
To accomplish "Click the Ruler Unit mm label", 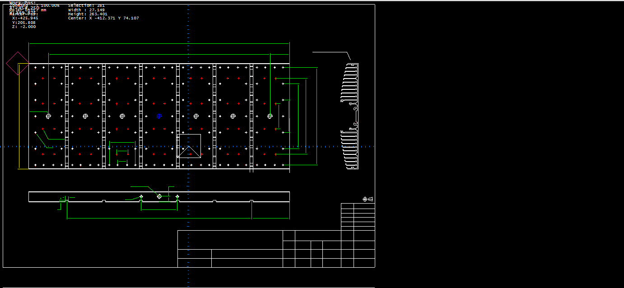I will (x=28, y=10).
